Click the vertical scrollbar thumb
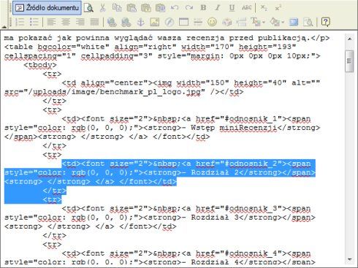Viewport: 358px width, 268px height. click(x=349, y=61)
